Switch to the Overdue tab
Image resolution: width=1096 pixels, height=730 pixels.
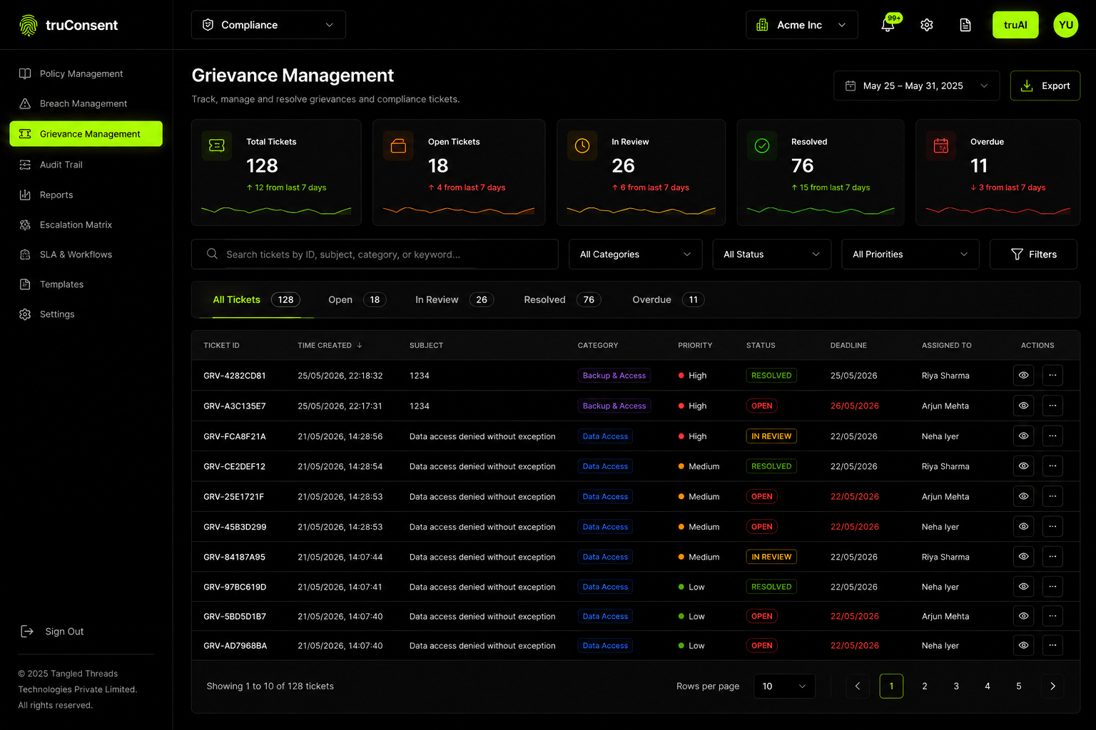pyautogui.click(x=668, y=299)
